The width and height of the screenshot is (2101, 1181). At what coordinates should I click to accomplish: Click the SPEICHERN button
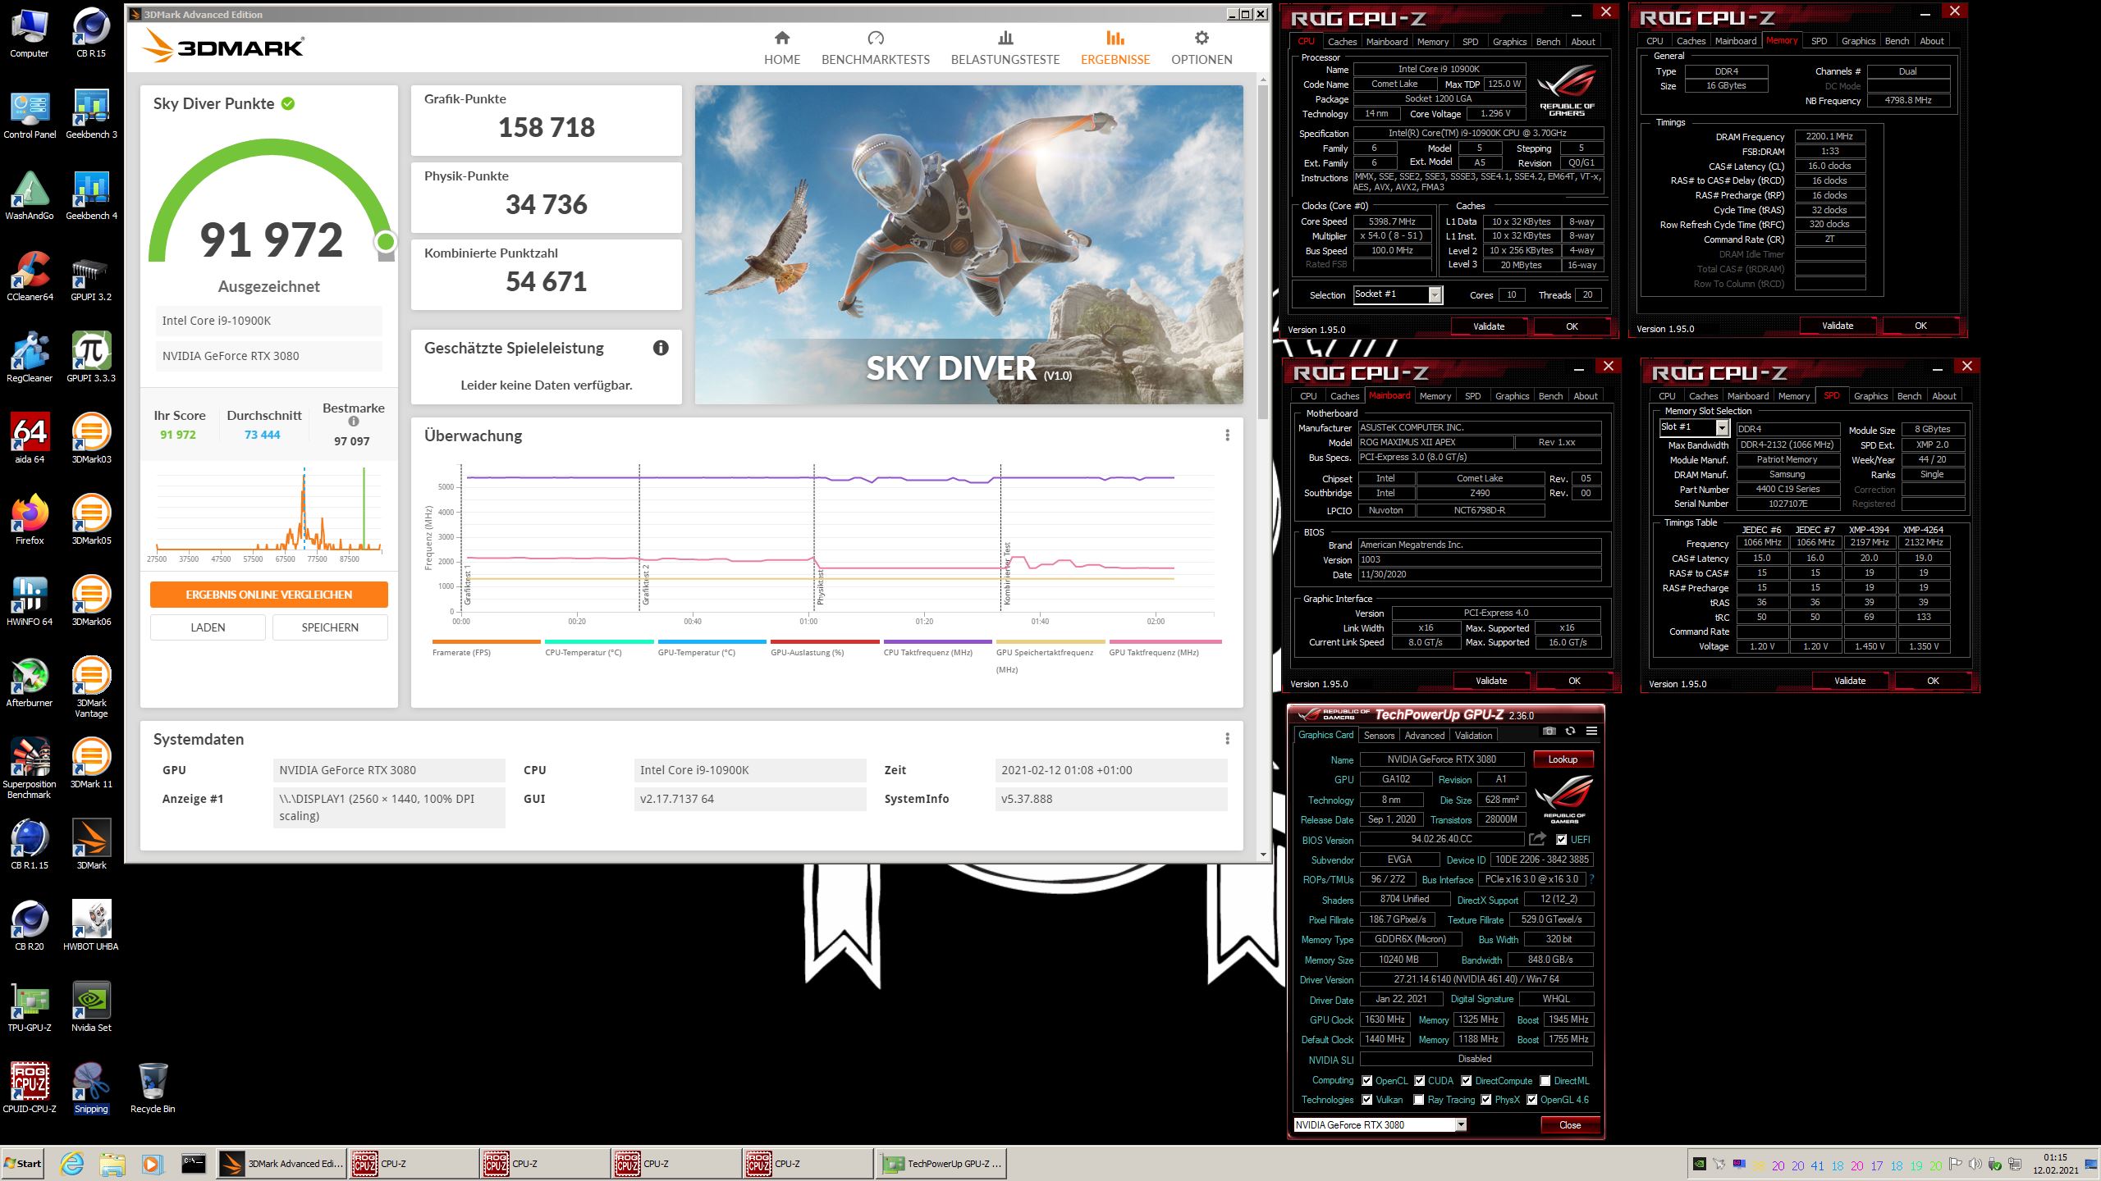(x=330, y=627)
